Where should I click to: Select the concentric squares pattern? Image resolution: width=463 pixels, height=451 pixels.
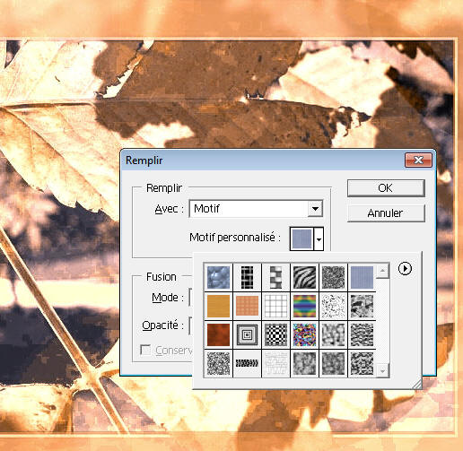point(247,334)
